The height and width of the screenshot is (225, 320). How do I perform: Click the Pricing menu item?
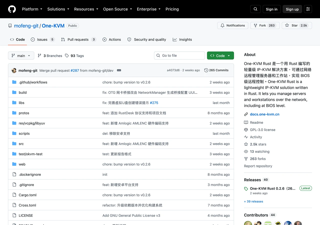172,9
